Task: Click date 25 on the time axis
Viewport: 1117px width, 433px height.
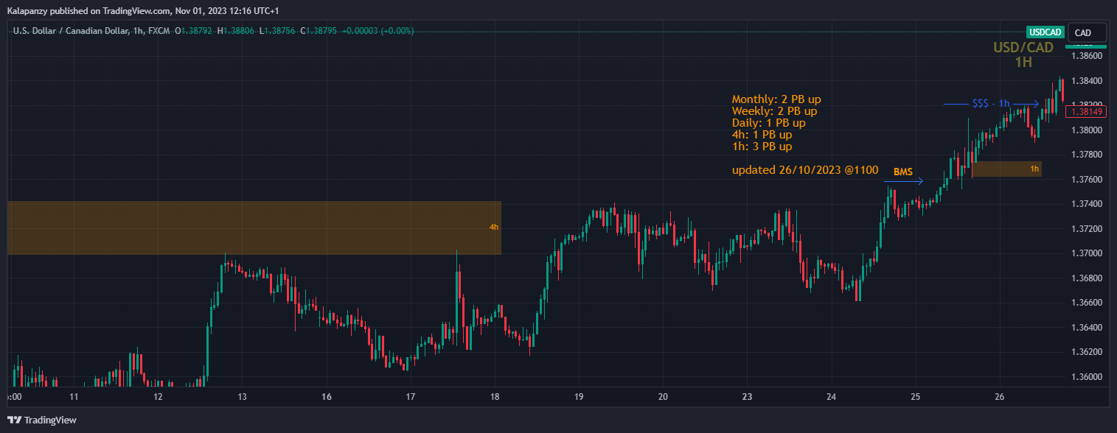Action: click(x=915, y=397)
